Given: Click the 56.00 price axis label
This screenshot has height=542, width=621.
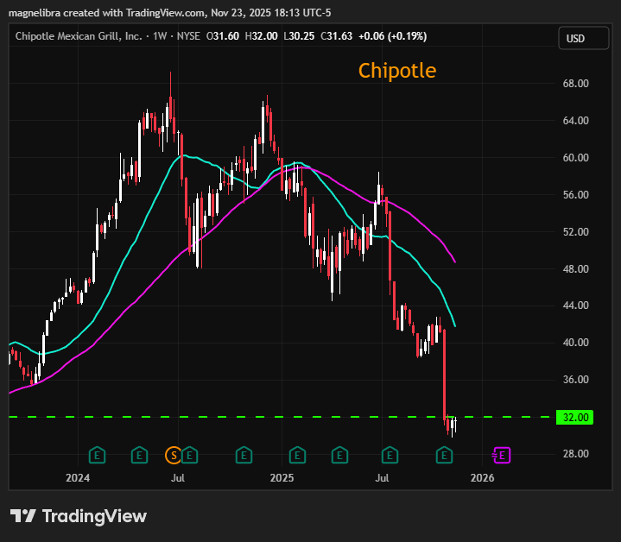Looking at the screenshot, I should click(576, 195).
